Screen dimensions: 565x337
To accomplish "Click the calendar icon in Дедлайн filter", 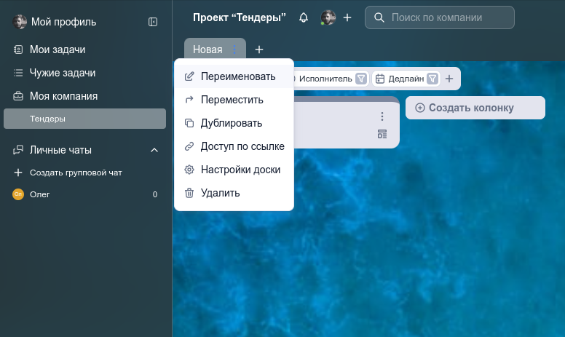I will point(380,79).
